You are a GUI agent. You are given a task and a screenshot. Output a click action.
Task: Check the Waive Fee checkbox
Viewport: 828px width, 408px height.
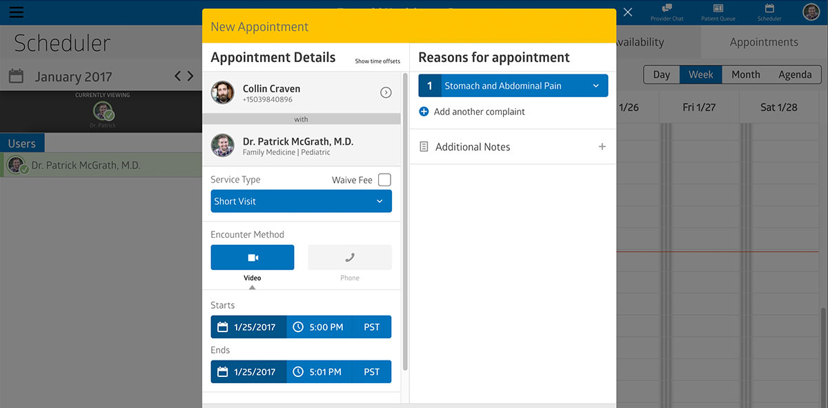pos(384,180)
